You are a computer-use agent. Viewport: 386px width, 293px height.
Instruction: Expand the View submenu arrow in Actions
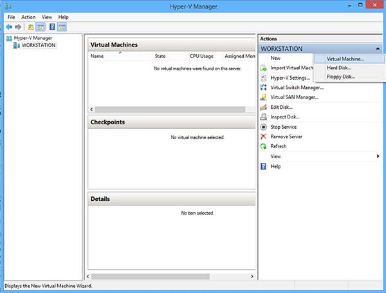378,156
